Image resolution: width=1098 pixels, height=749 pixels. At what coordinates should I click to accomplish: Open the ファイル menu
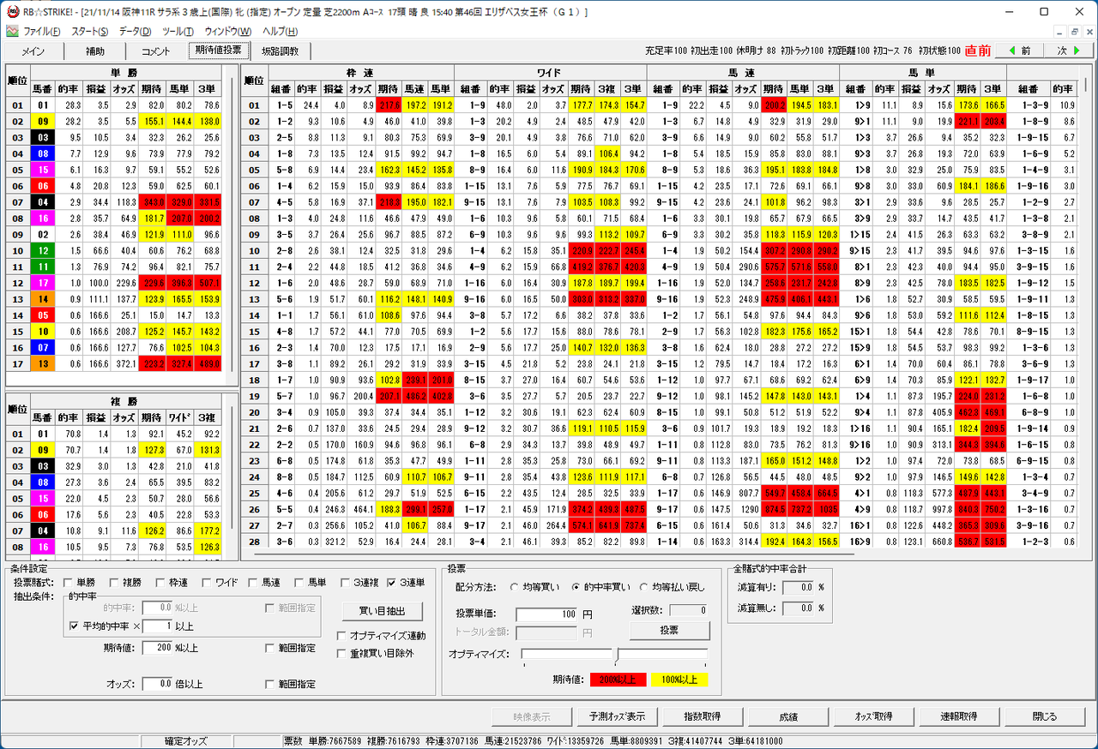click(x=42, y=32)
